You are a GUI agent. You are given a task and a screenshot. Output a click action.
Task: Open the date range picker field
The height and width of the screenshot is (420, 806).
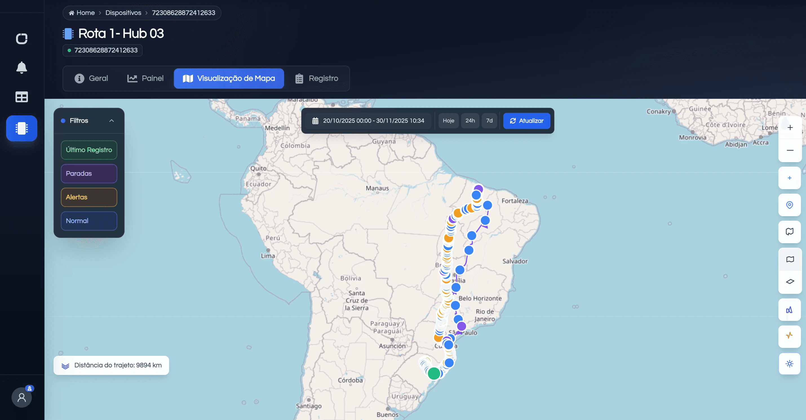[368, 121]
